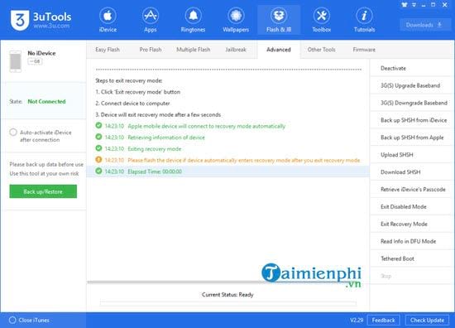Click Back up SHSH from iDevice

pyautogui.click(x=412, y=120)
